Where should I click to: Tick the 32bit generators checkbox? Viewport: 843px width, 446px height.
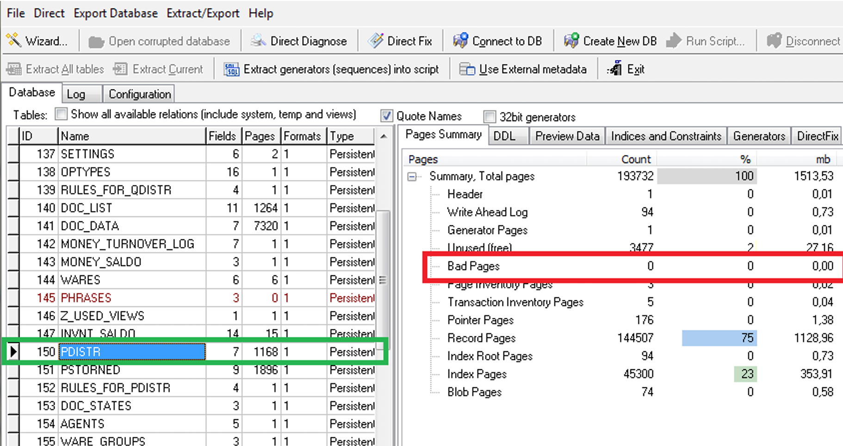(490, 116)
